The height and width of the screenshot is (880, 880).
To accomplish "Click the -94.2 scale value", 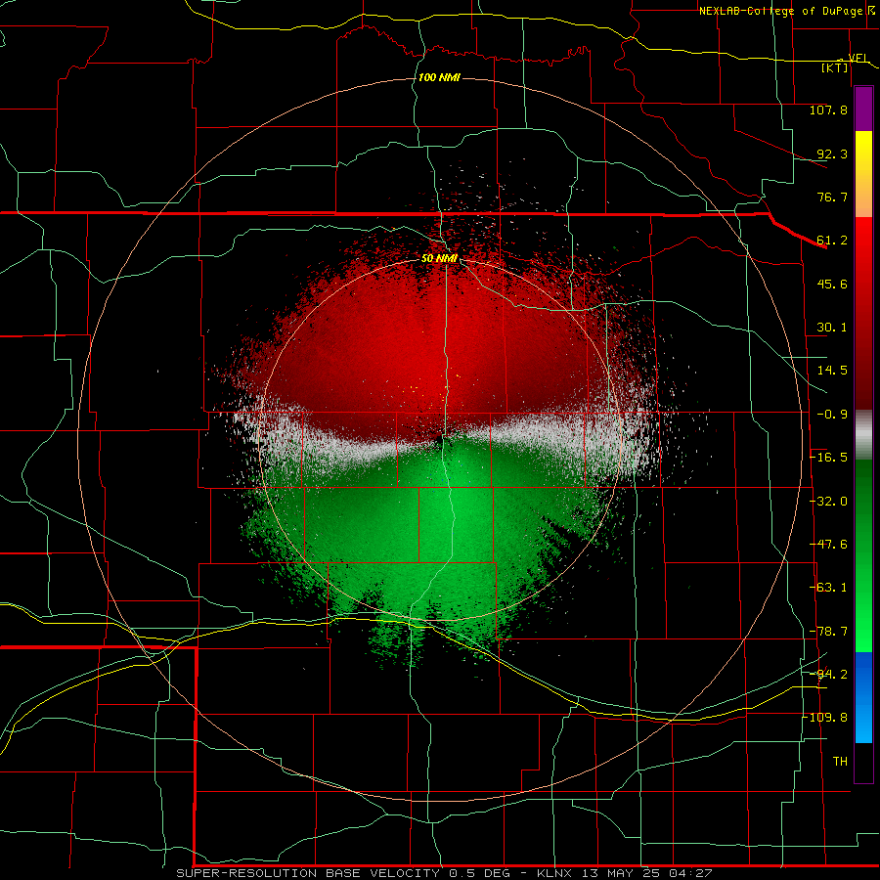I will pyautogui.click(x=828, y=674).
